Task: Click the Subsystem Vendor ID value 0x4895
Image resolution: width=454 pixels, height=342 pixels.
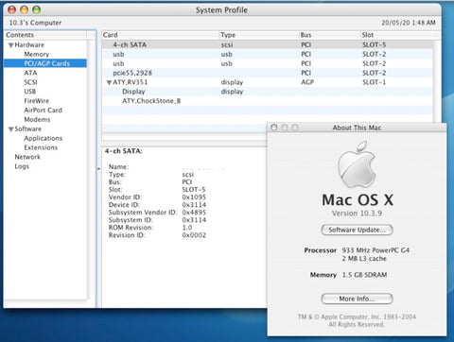Action: point(194,213)
